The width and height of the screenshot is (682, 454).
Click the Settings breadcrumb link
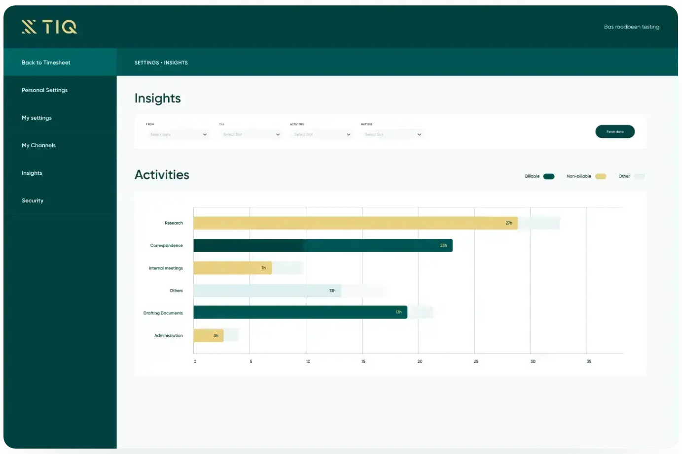tap(146, 63)
